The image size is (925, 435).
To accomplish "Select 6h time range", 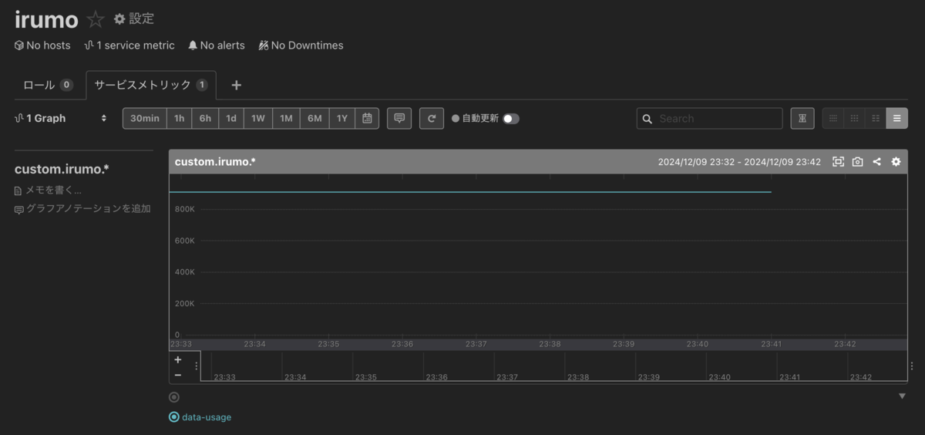I will click(x=205, y=118).
